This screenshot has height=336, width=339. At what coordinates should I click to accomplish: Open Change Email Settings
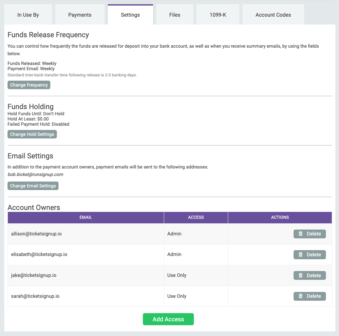[33, 186]
